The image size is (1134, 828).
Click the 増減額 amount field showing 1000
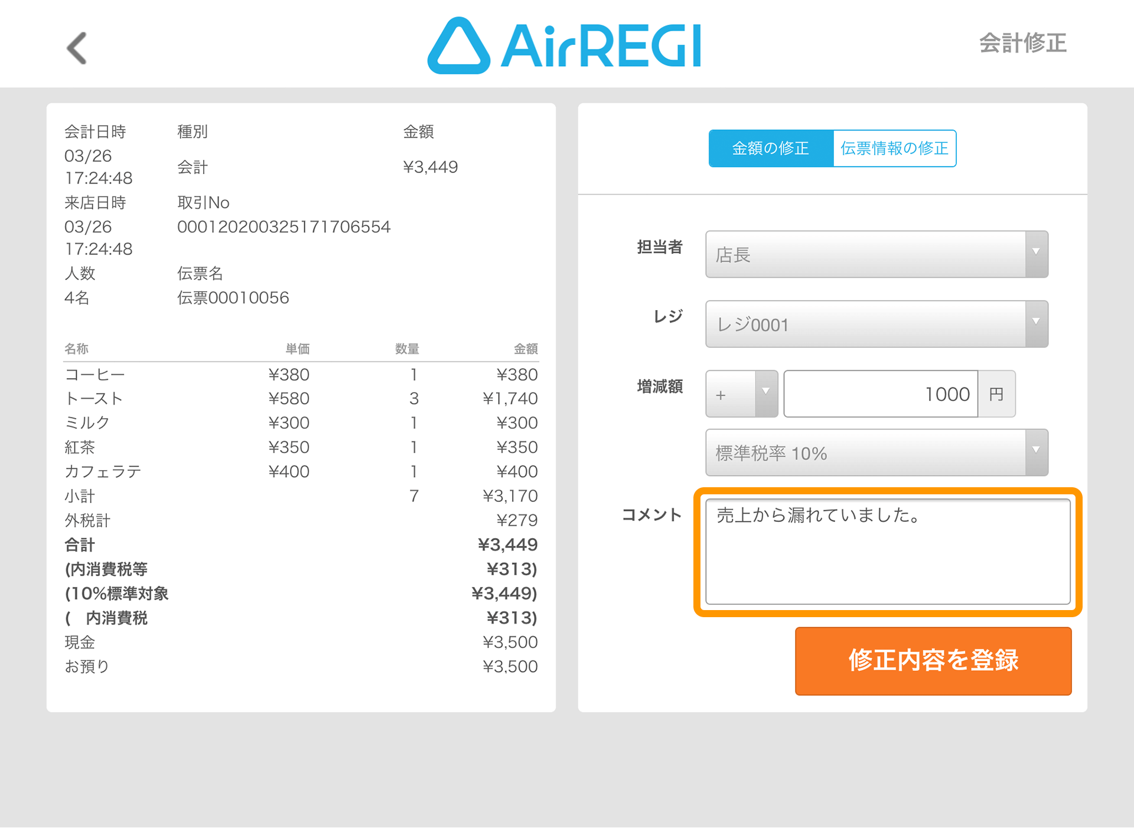pos(880,394)
